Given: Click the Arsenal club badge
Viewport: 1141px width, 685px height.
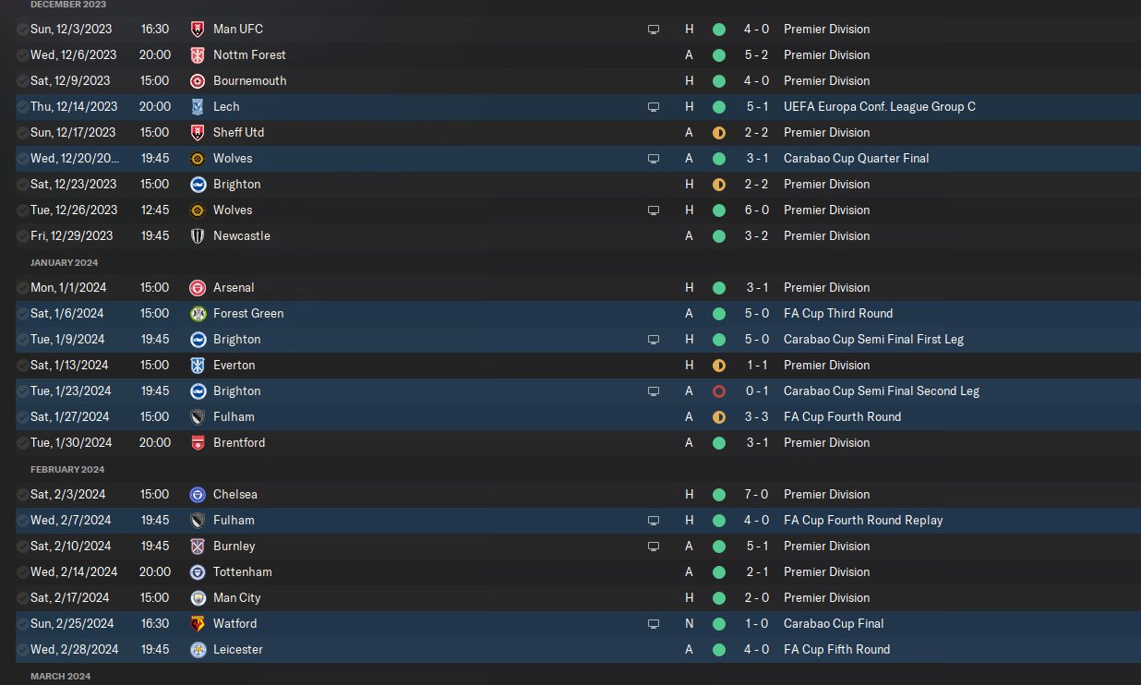Looking at the screenshot, I should point(197,288).
